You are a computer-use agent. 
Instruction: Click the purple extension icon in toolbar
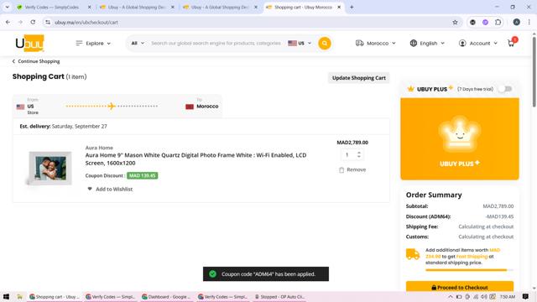(x=485, y=23)
